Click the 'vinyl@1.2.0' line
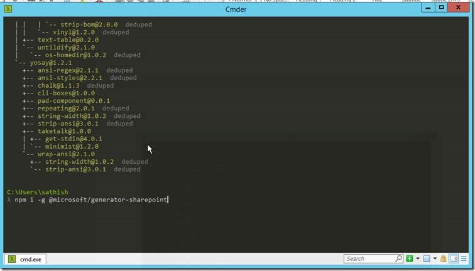The image size is (475, 271). click(x=74, y=32)
